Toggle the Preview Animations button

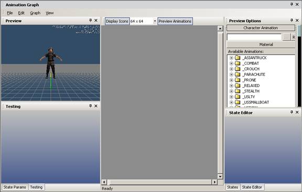click(x=175, y=21)
